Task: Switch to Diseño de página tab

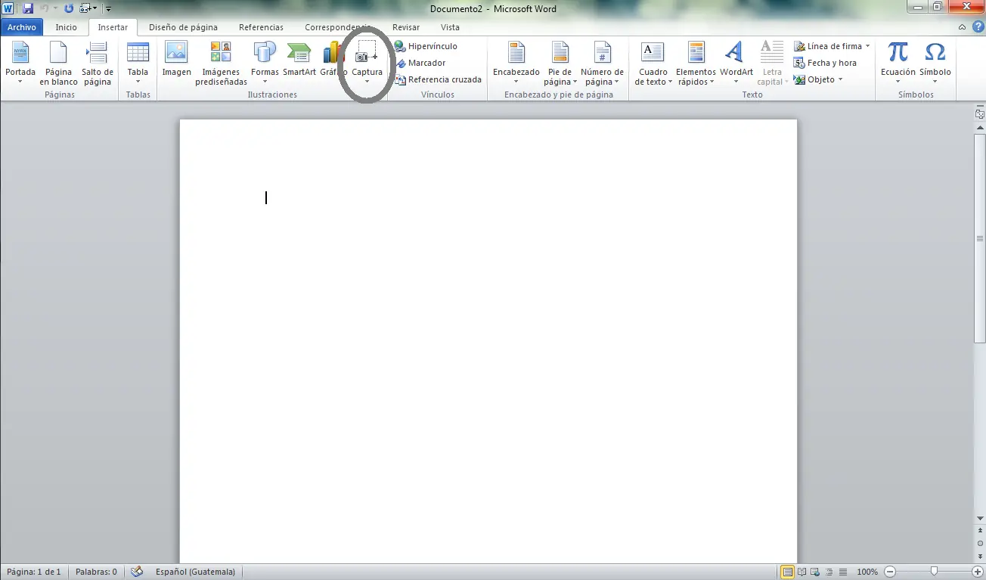Action: click(183, 27)
